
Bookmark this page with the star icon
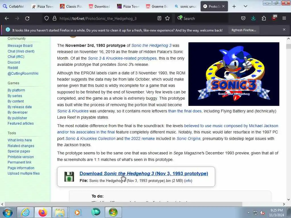[167, 18]
